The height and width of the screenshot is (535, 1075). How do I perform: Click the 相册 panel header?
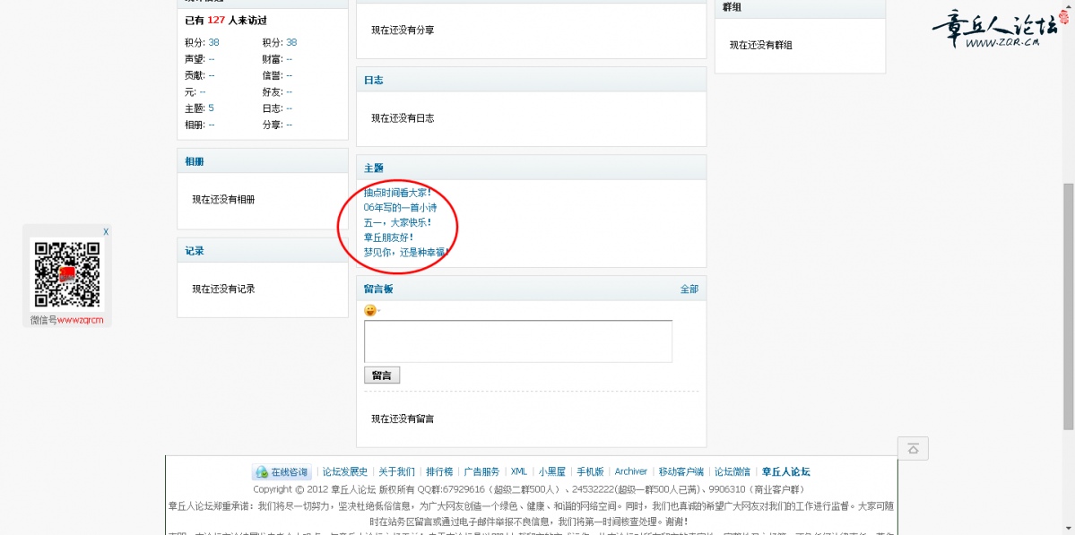(x=263, y=161)
